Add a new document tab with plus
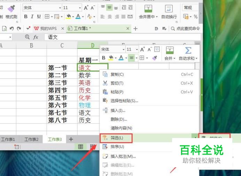This screenshot has height=176, width=241. click(135, 29)
